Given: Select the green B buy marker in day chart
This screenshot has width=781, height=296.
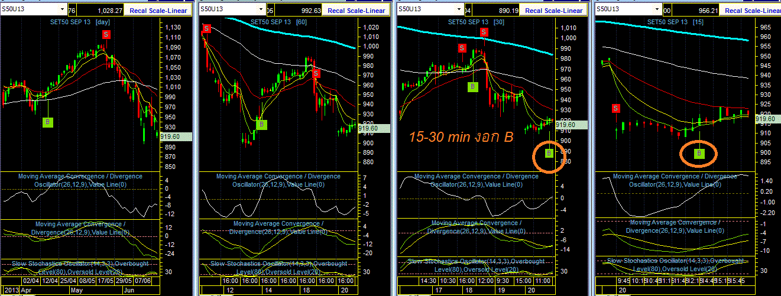Looking at the screenshot, I should (x=48, y=122).
